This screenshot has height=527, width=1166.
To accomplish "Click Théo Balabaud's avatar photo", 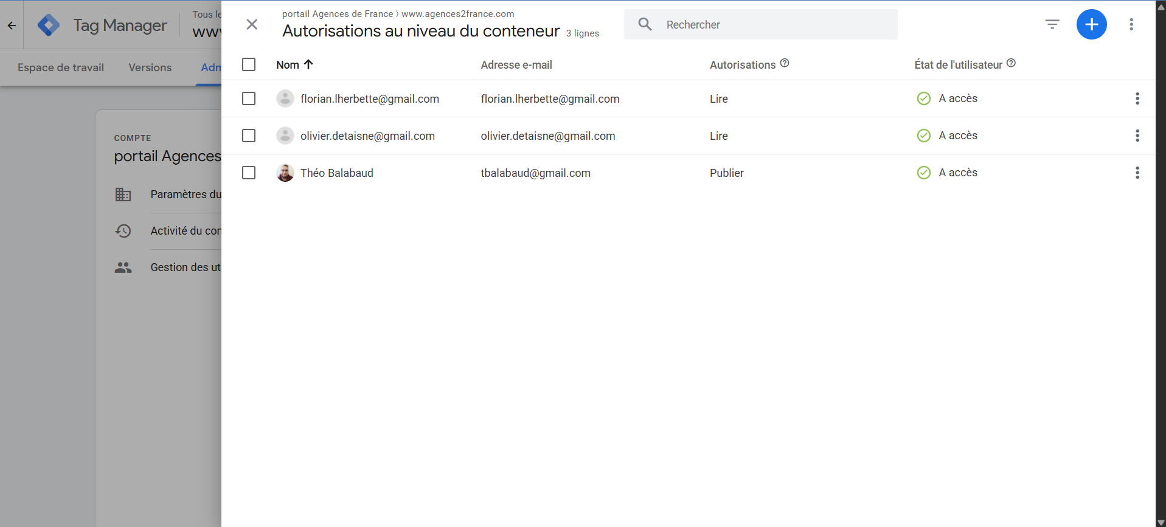I will click(285, 173).
